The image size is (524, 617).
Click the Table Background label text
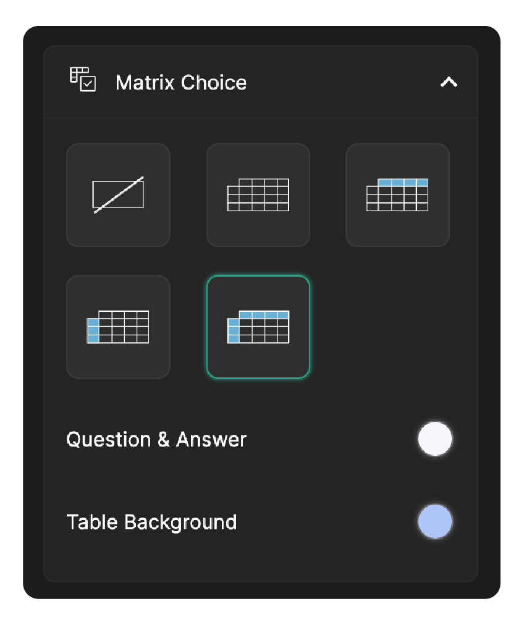click(151, 521)
